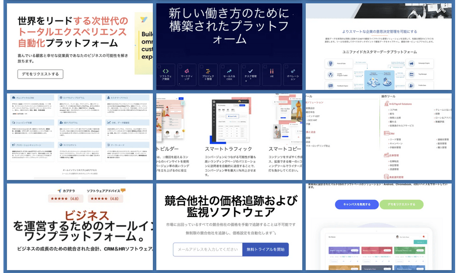Image resolution: width=459 pixels, height=273 pixels.
Task: Click the purple class card in dashboard preview
Action: (344, 251)
